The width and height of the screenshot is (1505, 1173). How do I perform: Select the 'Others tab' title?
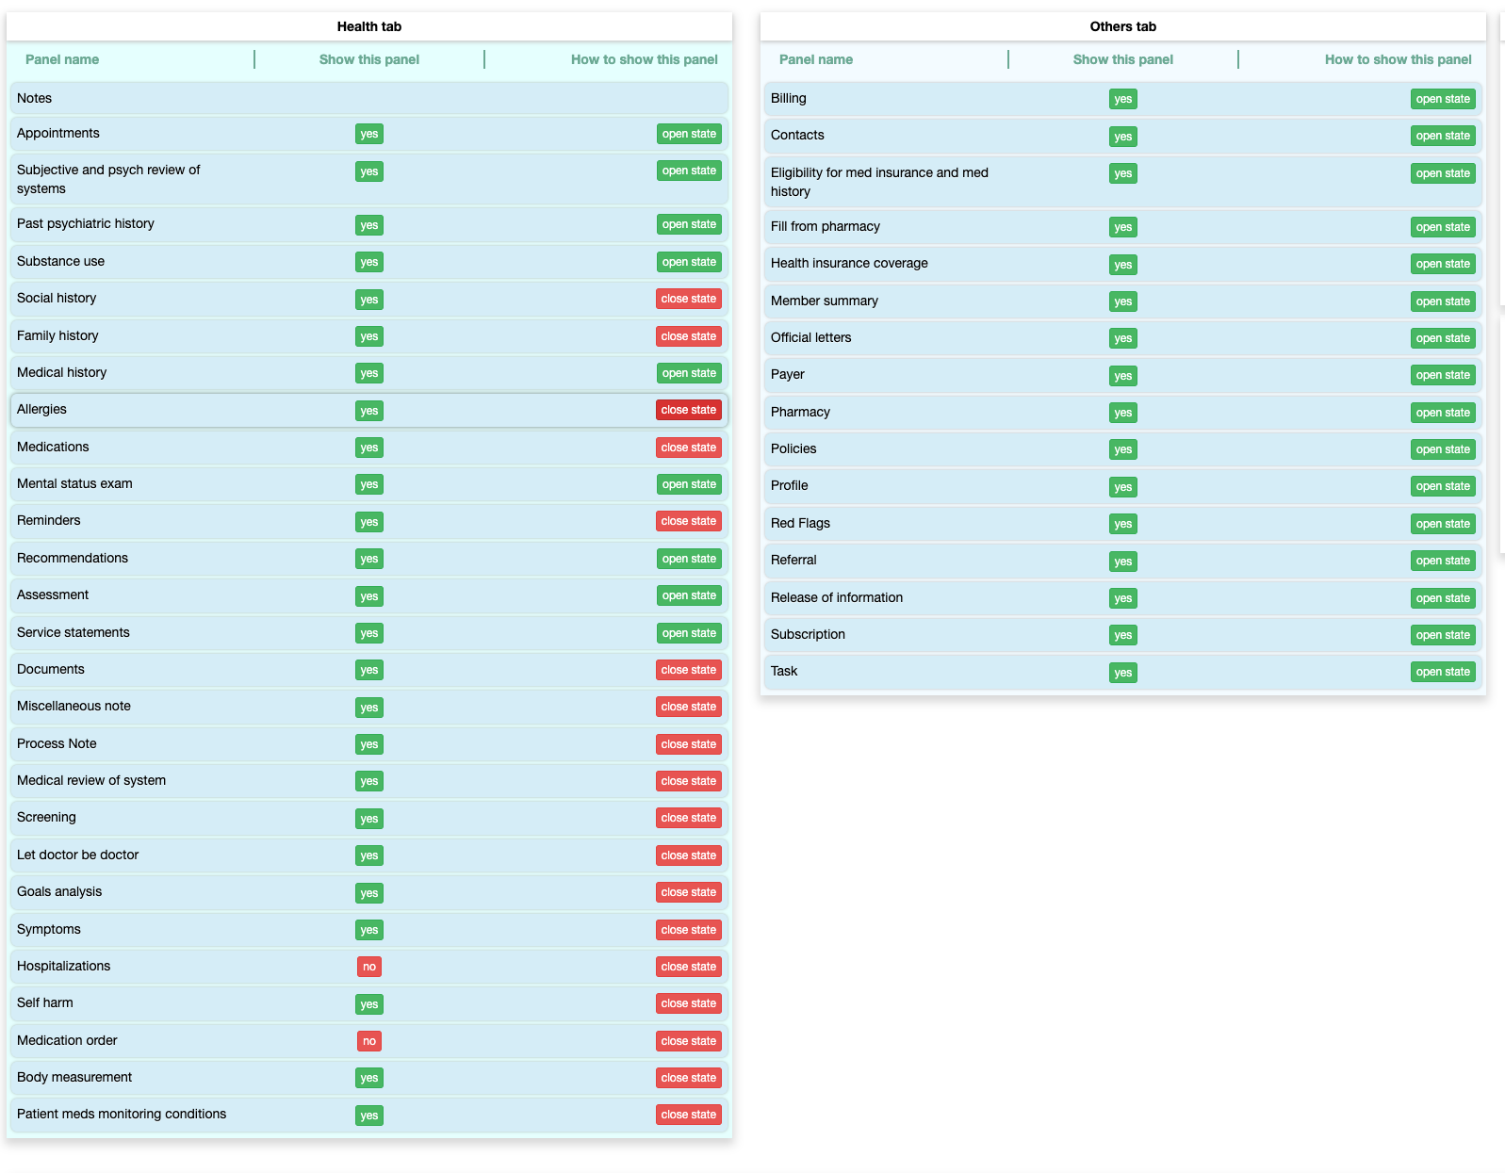coord(1123,26)
